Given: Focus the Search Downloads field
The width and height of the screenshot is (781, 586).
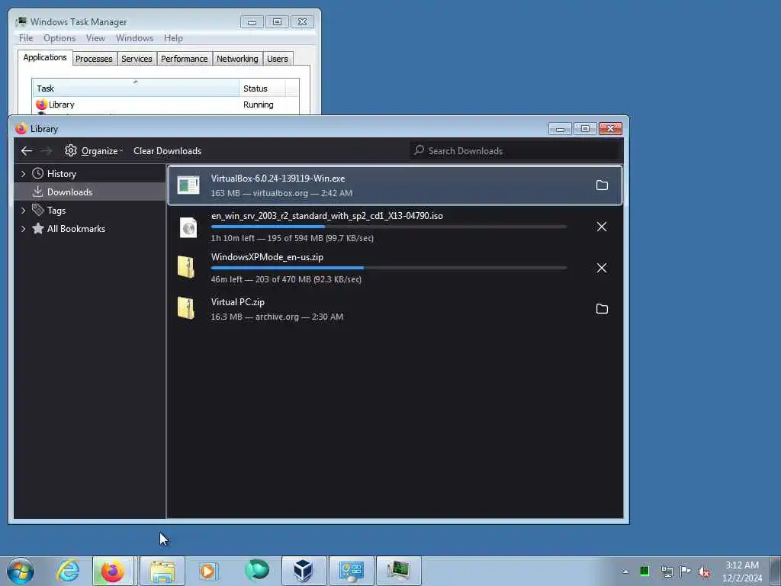Looking at the screenshot, I should (516, 150).
